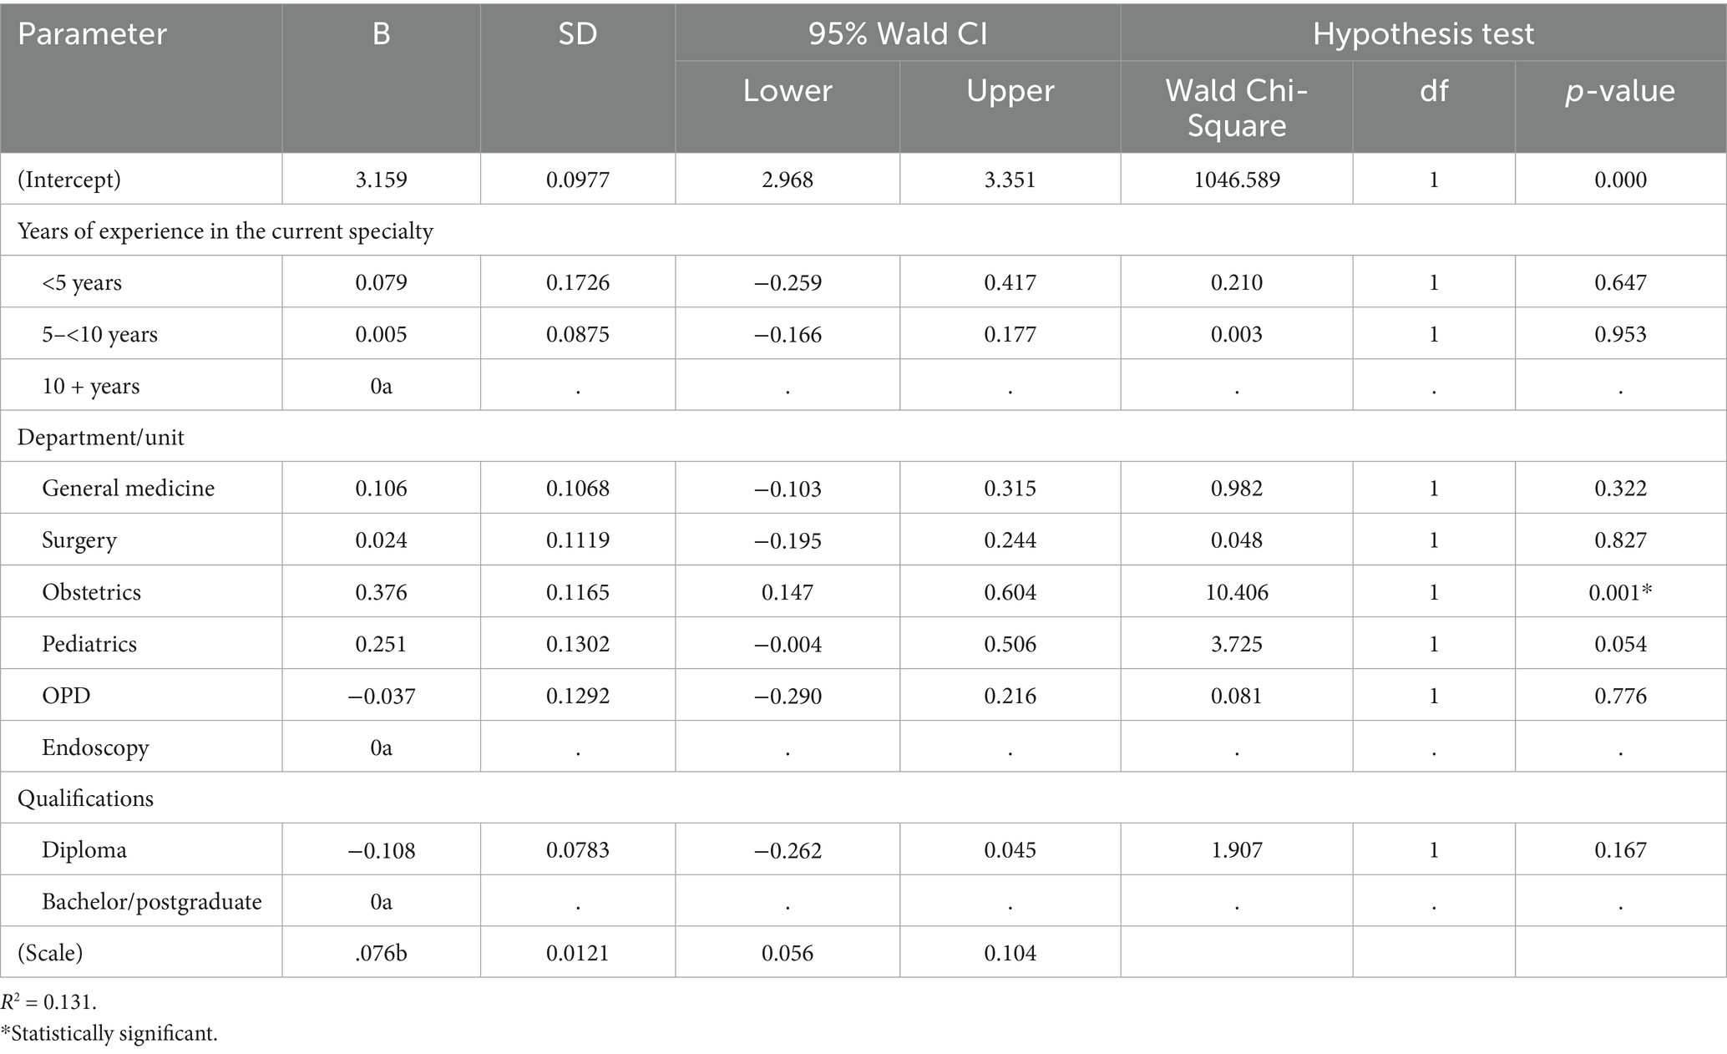Select the <5 years row label
The width and height of the screenshot is (1727, 1054).
(82, 282)
